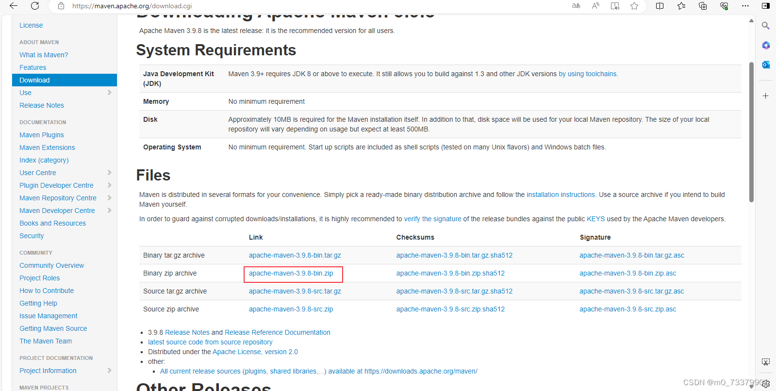Open the split screen icon
Screen dimensions: 776x391
pos(660,6)
